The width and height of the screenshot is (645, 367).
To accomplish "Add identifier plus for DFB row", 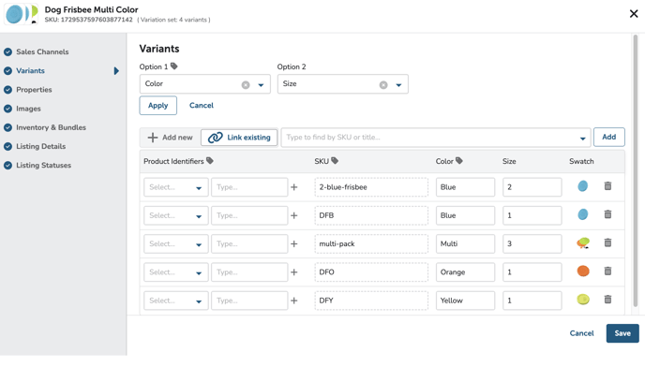I will pos(294,215).
